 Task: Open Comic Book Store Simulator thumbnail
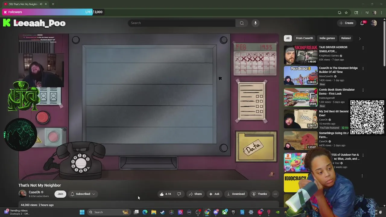click(x=301, y=97)
